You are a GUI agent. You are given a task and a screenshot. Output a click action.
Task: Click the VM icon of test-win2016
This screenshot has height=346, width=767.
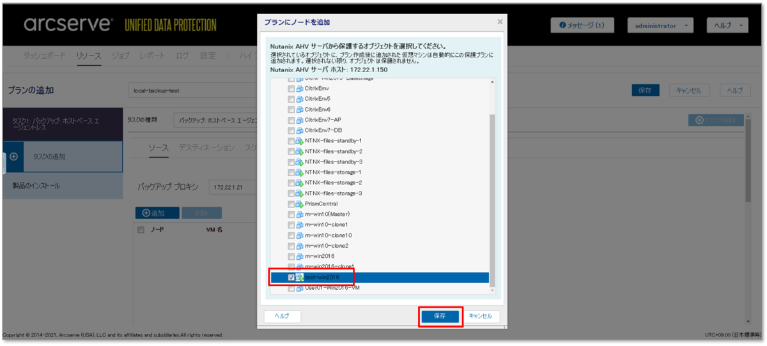[x=300, y=278]
